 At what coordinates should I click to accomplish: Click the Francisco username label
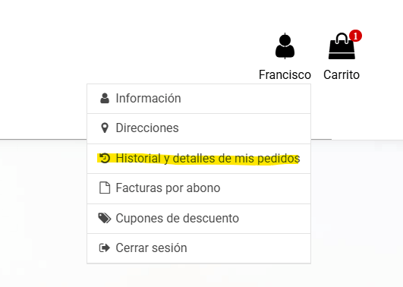(x=285, y=75)
